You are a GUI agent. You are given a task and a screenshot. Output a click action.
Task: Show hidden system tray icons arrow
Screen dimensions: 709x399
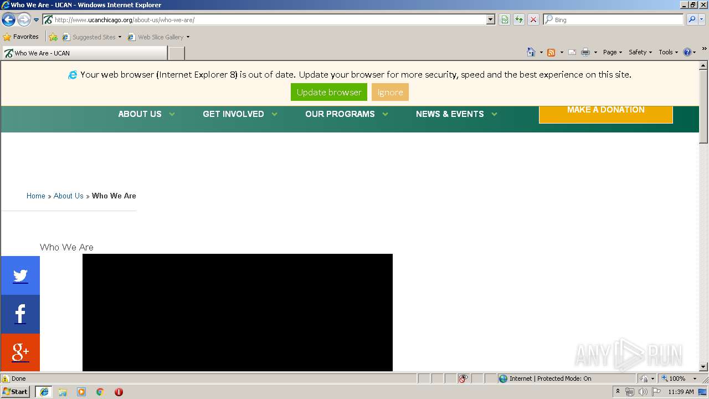(618, 392)
